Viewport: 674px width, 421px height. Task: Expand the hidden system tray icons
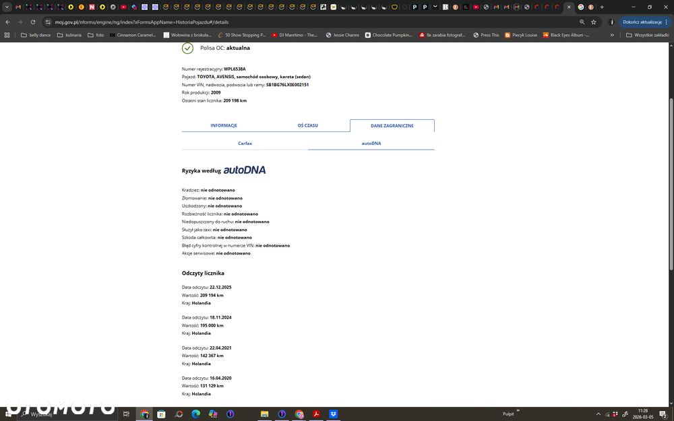(598, 414)
